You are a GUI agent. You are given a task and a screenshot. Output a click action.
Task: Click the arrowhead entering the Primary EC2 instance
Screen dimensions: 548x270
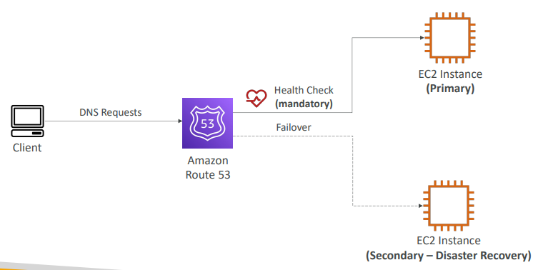422,38
